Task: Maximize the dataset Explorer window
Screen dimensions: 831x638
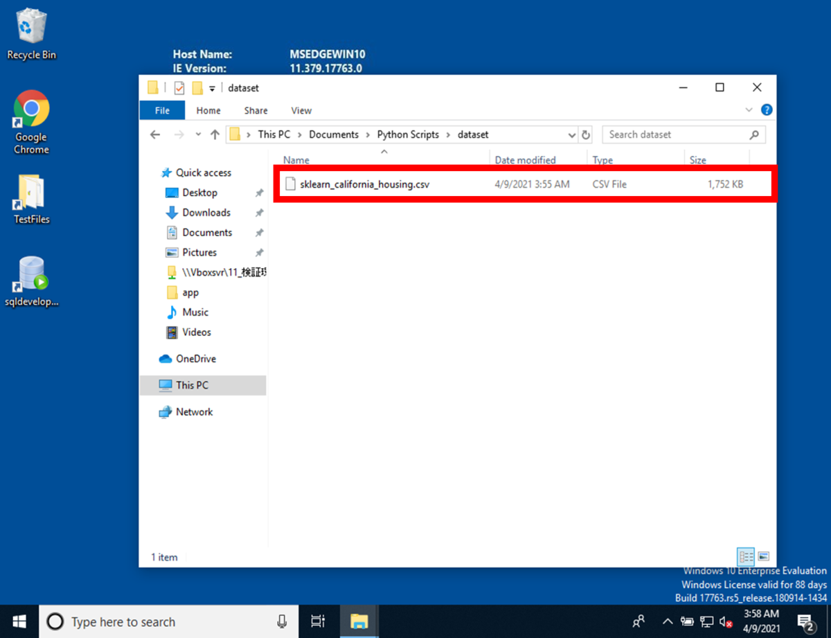Action: coord(720,87)
